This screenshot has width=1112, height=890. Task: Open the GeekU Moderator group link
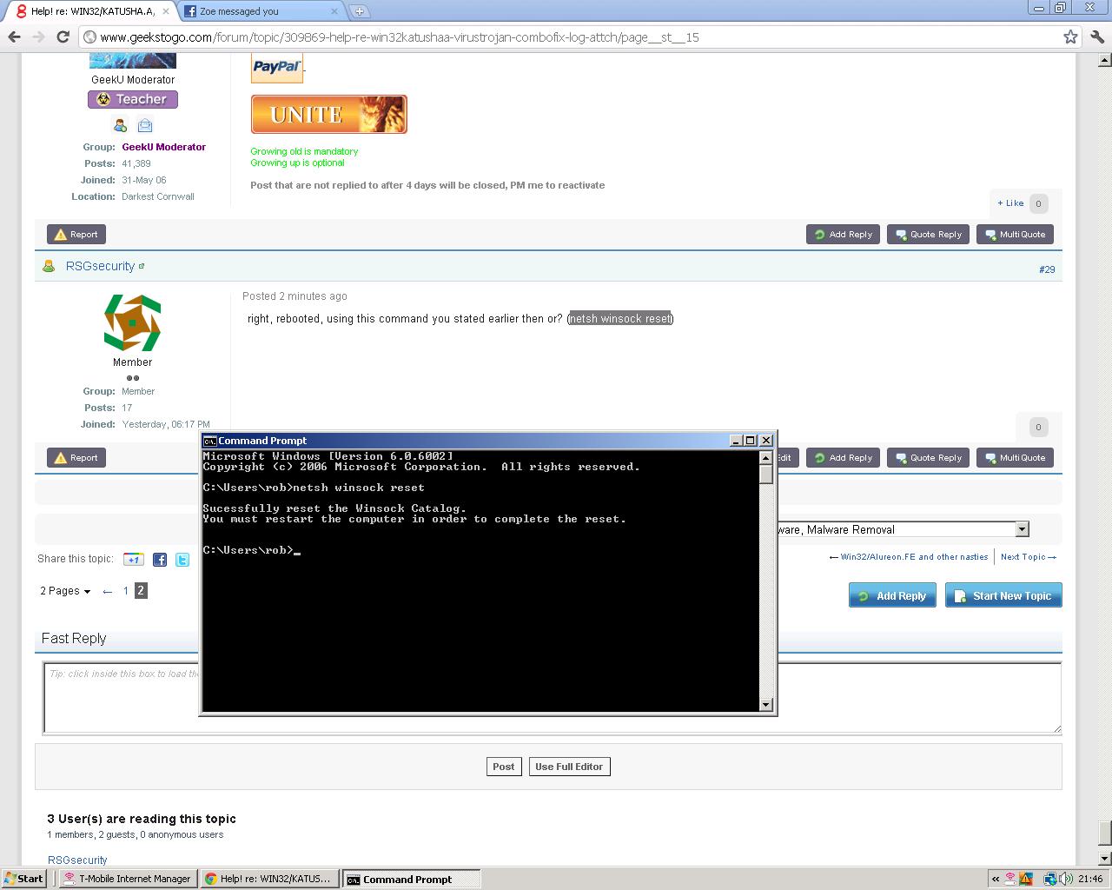[x=163, y=147]
